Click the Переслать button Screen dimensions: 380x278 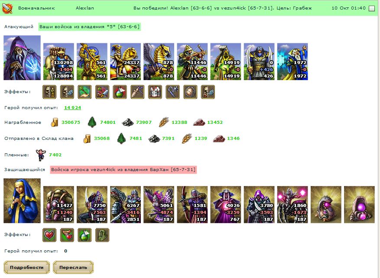coord(73,267)
